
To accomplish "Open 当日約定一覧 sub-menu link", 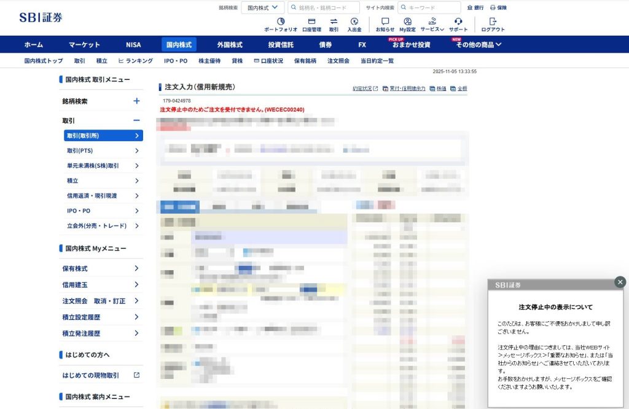I will (x=377, y=61).
